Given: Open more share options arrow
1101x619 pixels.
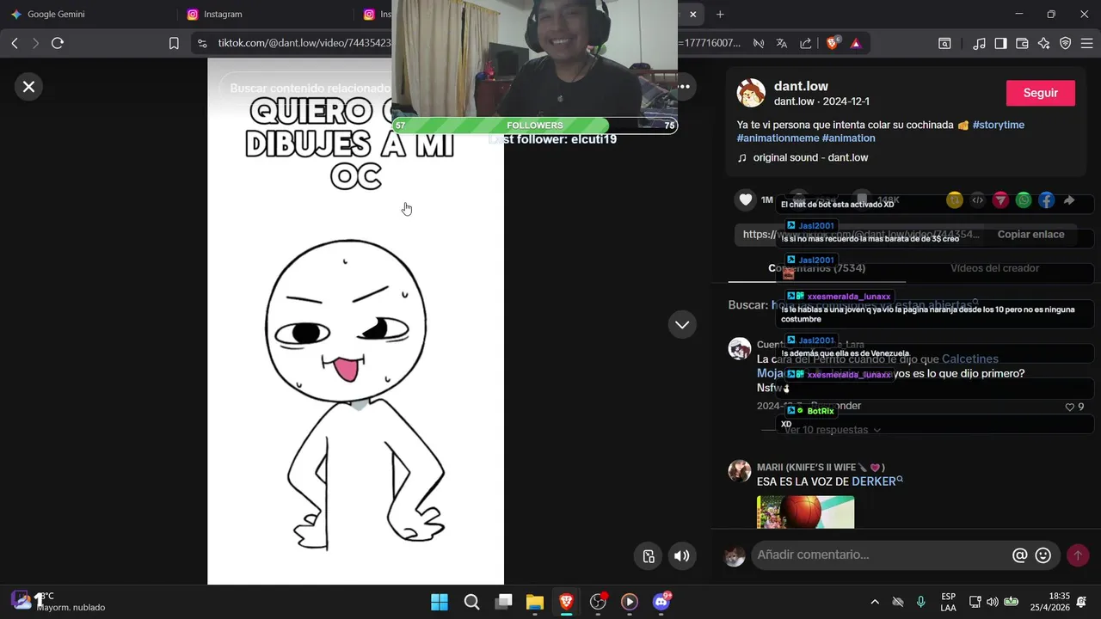Looking at the screenshot, I should point(1069,200).
